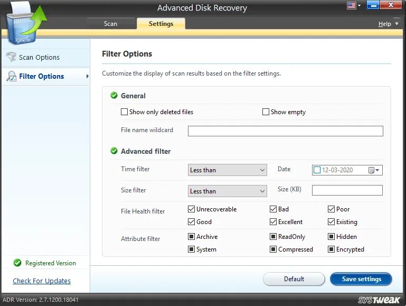Image resolution: width=406 pixels, height=306 pixels.
Task: Expand the Filter Options sidebar arrow
Action: pyautogui.click(x=87, y=76)
